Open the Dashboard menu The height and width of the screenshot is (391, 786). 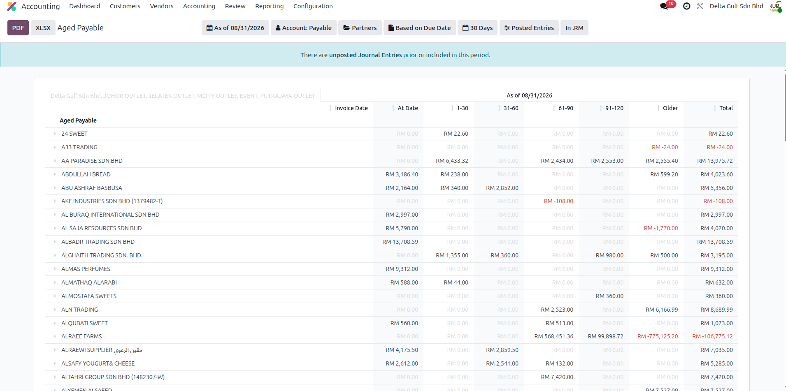(x=85, y=6)
